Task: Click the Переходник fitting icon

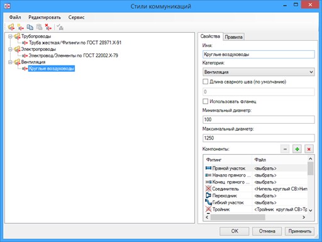Action: click(x=208, y=195)
